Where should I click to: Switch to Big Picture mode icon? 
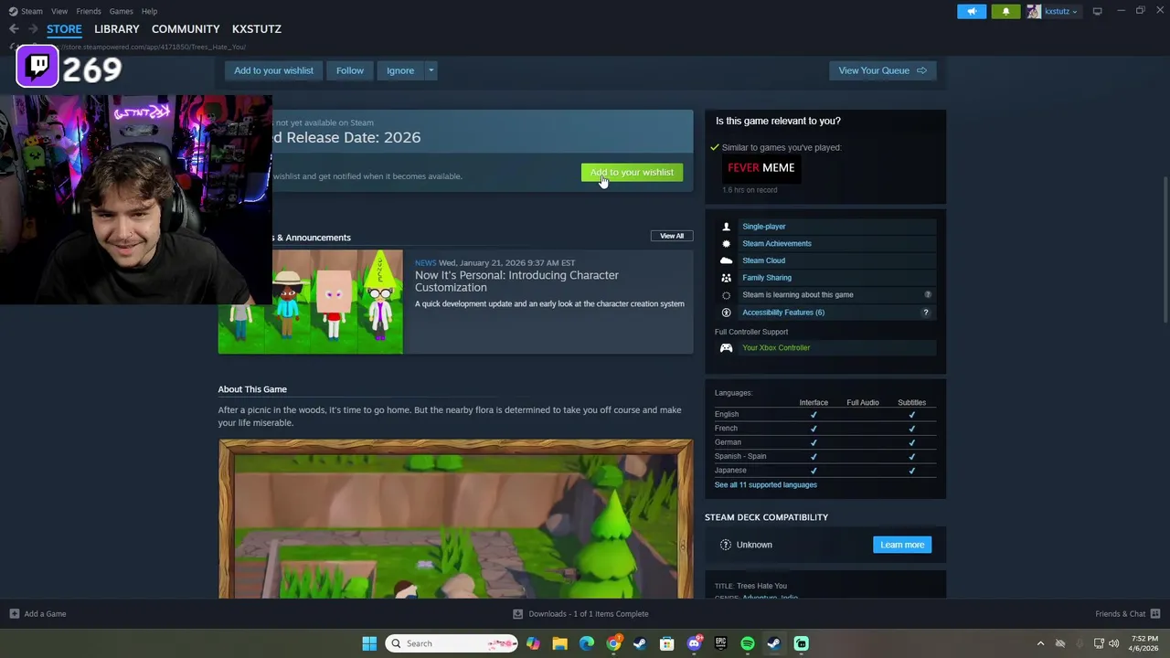[x=1098, y=11]
